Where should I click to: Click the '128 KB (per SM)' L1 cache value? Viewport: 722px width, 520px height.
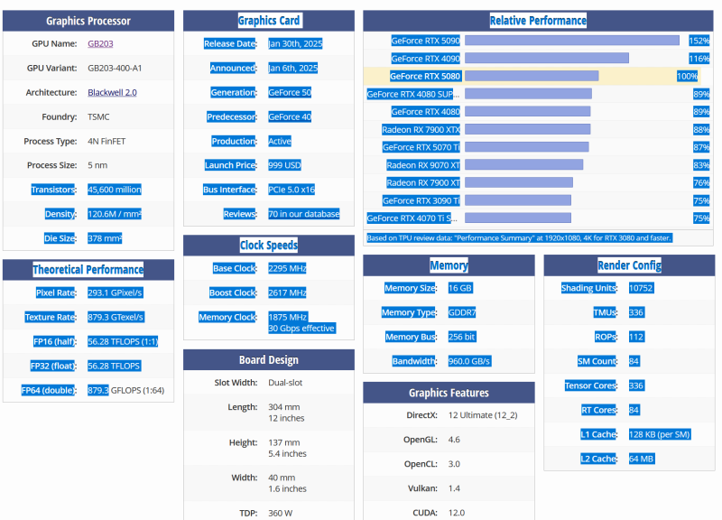coord(660,435)
